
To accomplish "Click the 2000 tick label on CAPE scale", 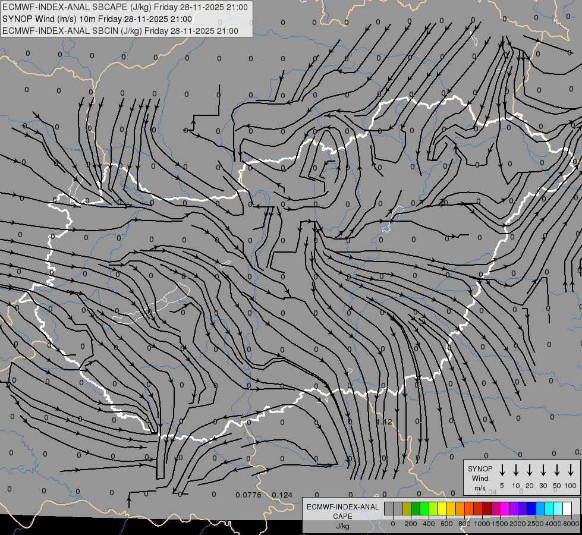I will 518,524.
